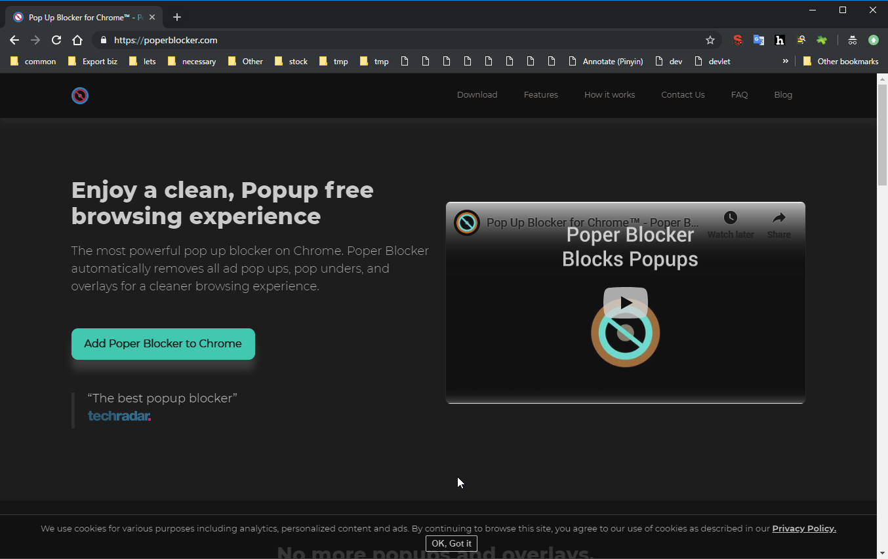Screen dimensions: 888x559
Task: Open the 'Other bookmarks' folder
Action: point(840,62)
